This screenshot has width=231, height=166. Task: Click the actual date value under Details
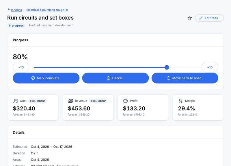[40, 160]
